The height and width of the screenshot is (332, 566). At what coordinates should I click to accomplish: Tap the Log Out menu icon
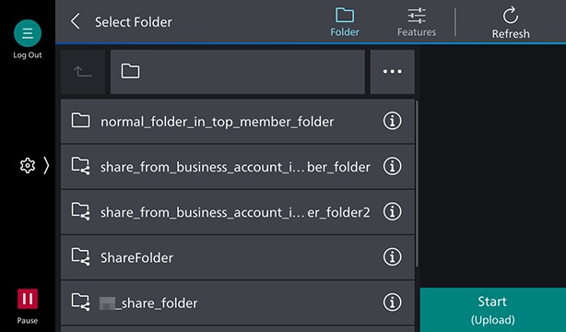click(28, 33)
